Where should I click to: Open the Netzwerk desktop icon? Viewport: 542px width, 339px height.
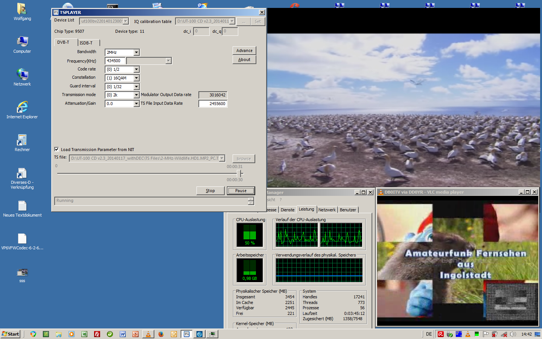tap(22, 75)
